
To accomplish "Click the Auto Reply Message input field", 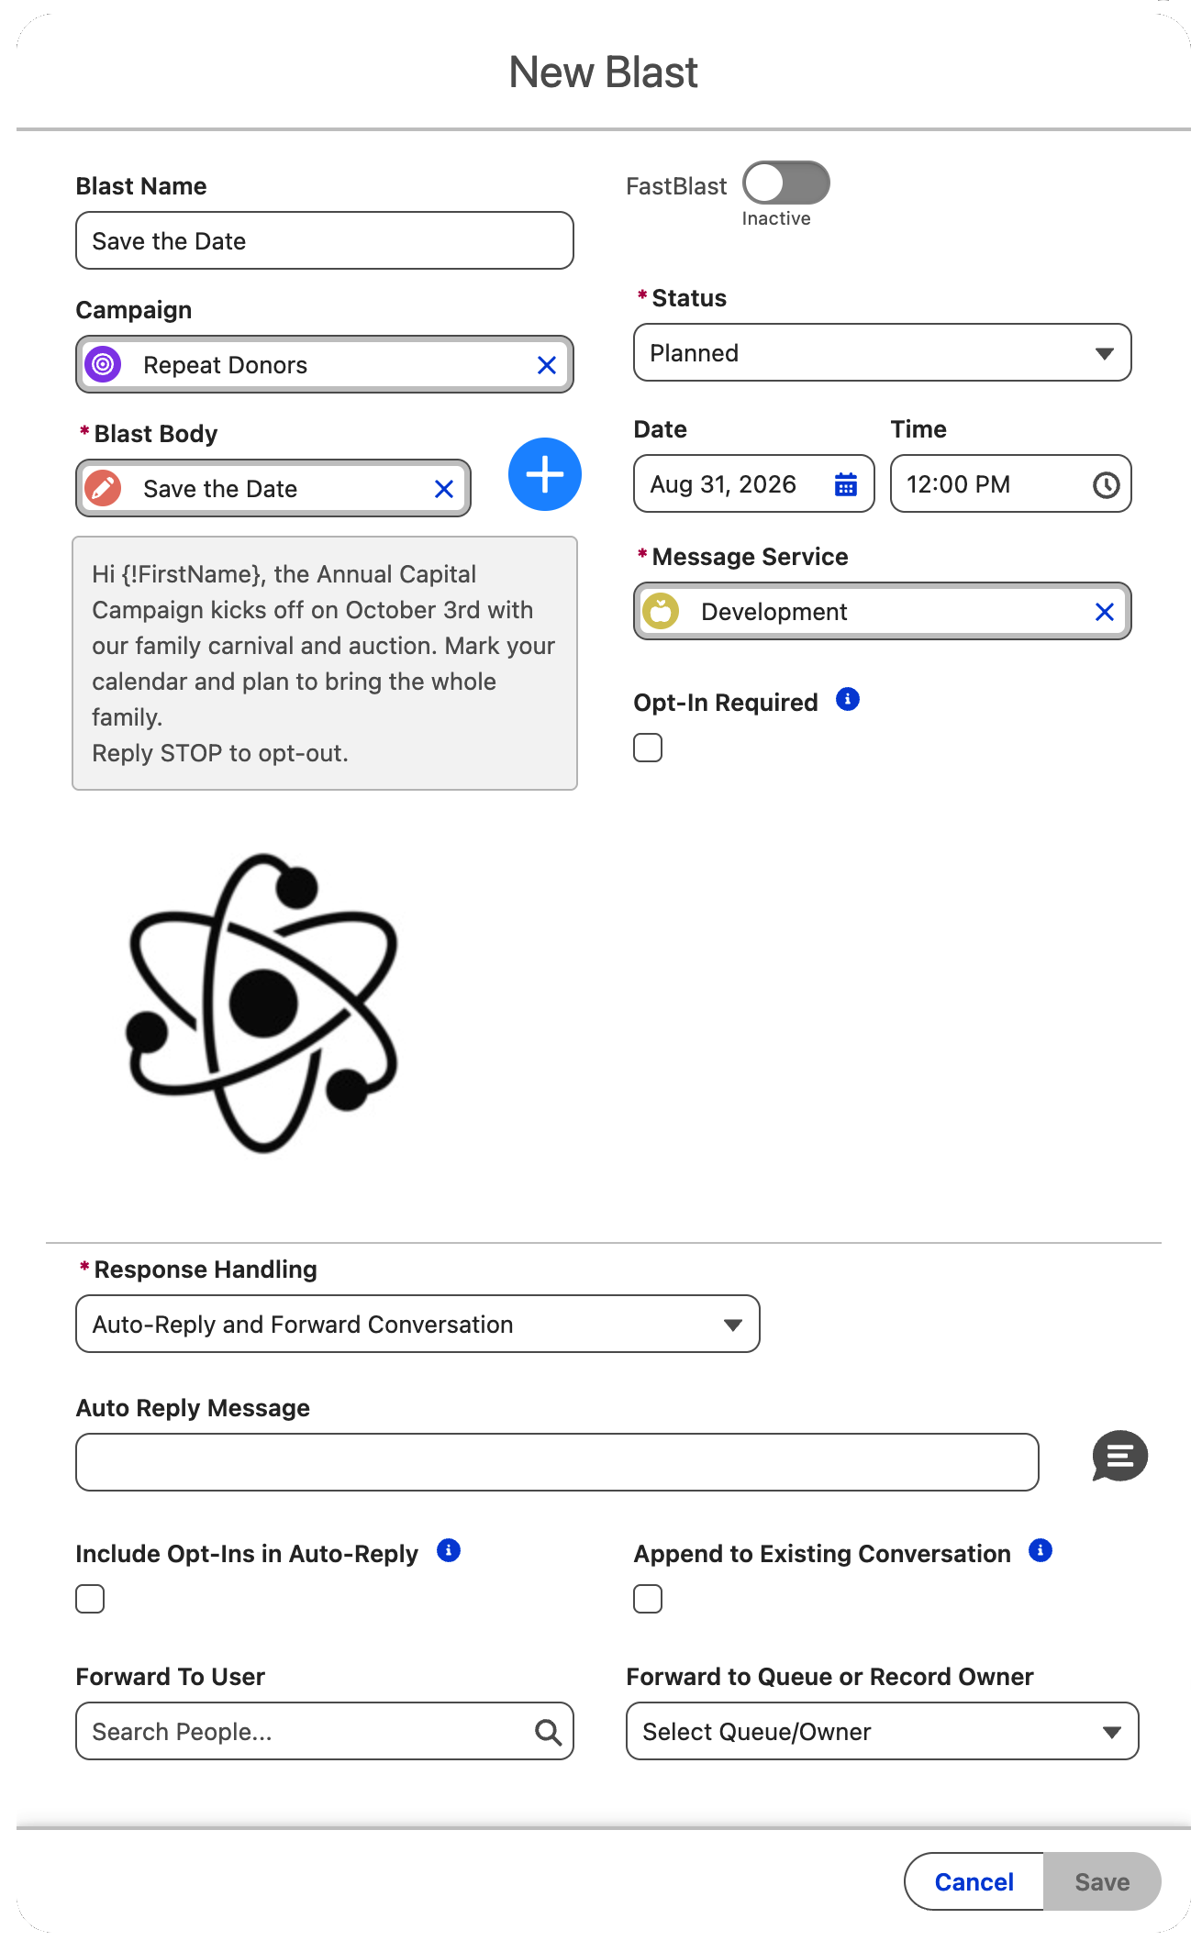I will pyautogui.click(x=557, y=1462).
